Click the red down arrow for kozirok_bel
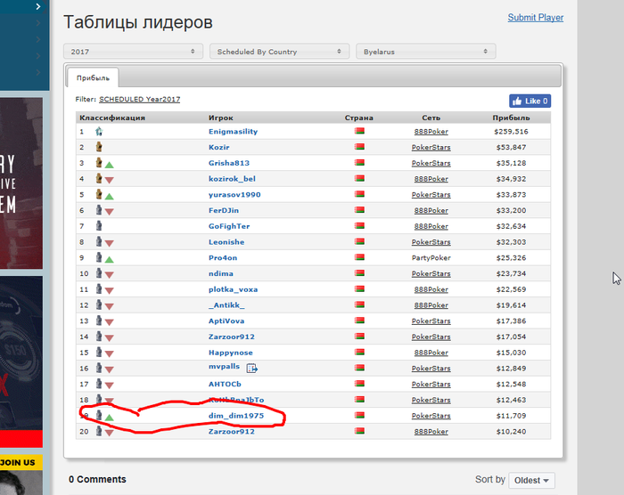Viewport: 624px width, 495px height. (x=110, y=180)
